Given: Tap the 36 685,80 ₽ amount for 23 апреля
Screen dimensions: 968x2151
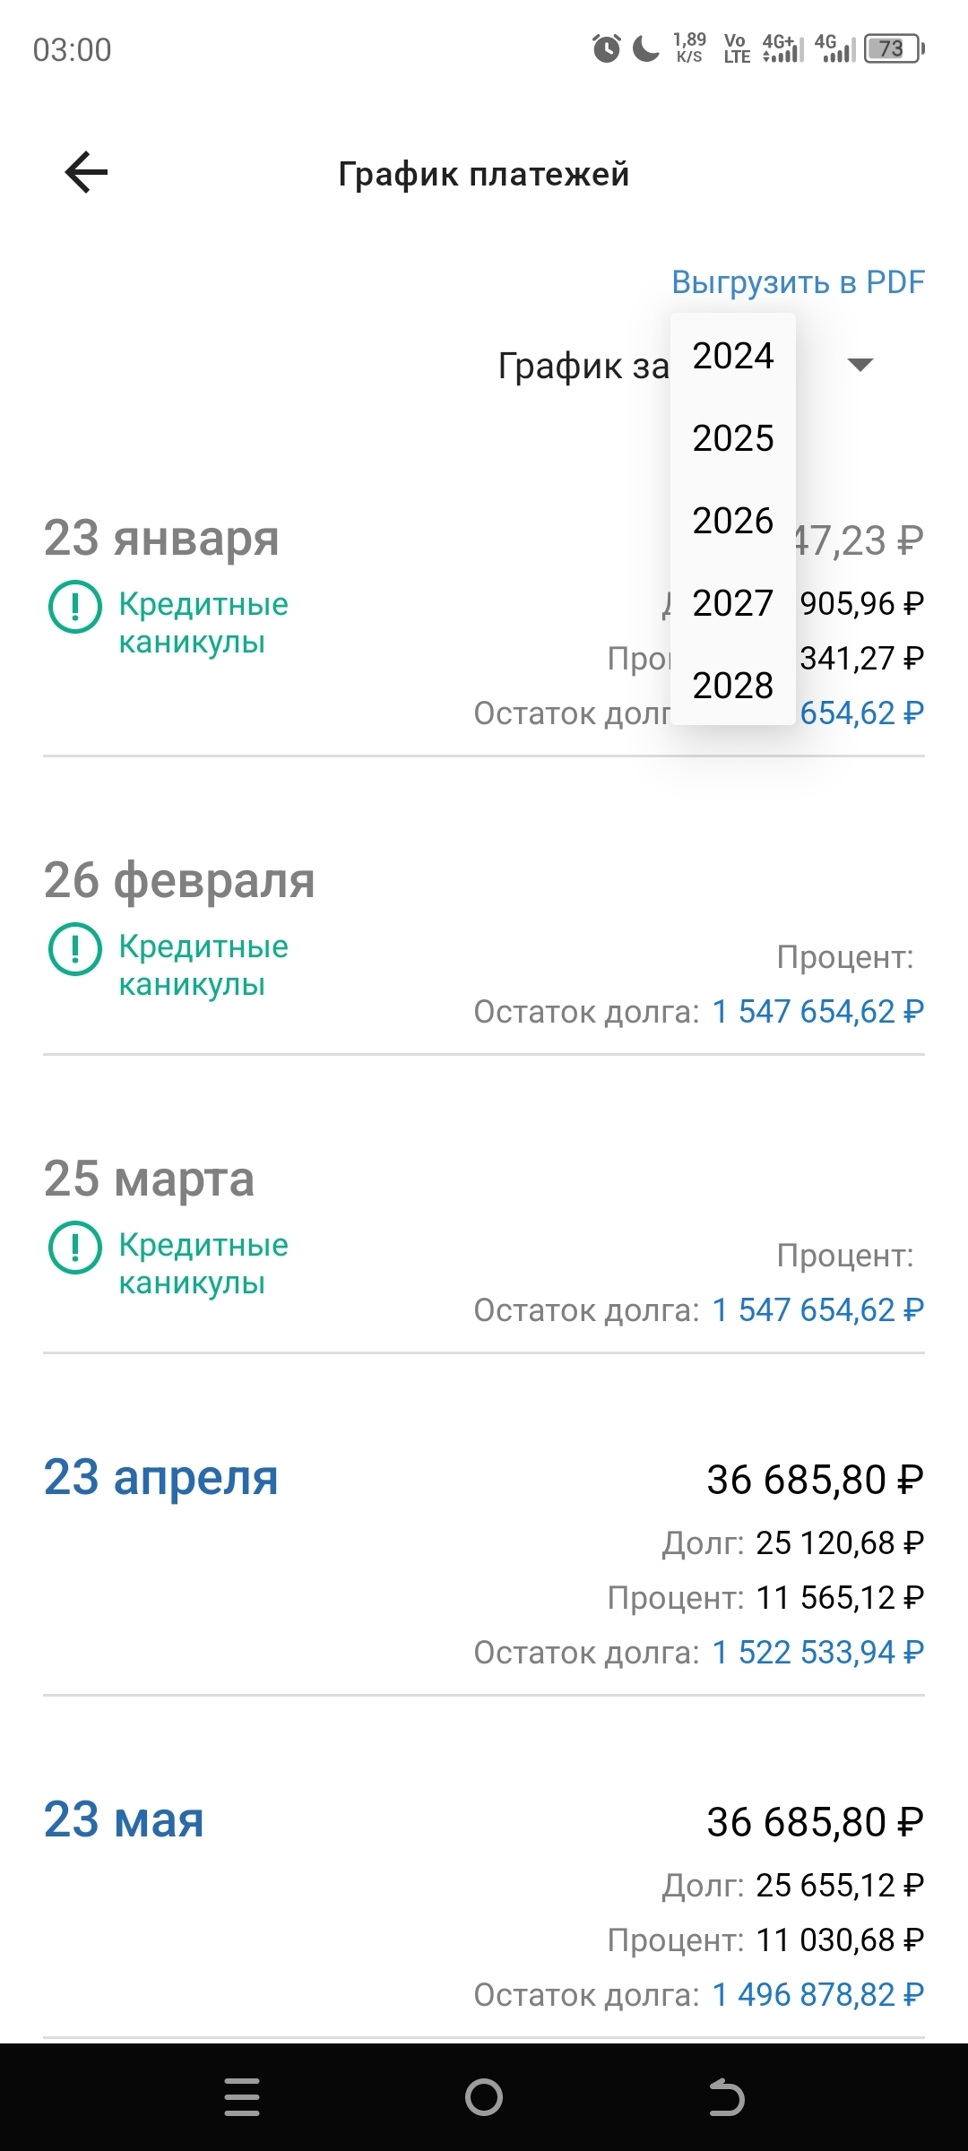Looking at the screenshot, I should pyautogui.click(x=814, y=1480).
